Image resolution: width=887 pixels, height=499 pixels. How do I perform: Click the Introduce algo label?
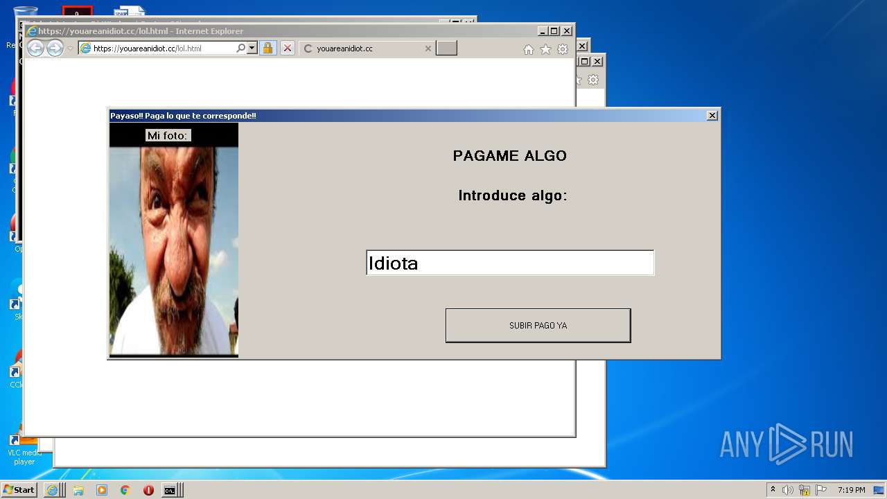click(513, 196)
